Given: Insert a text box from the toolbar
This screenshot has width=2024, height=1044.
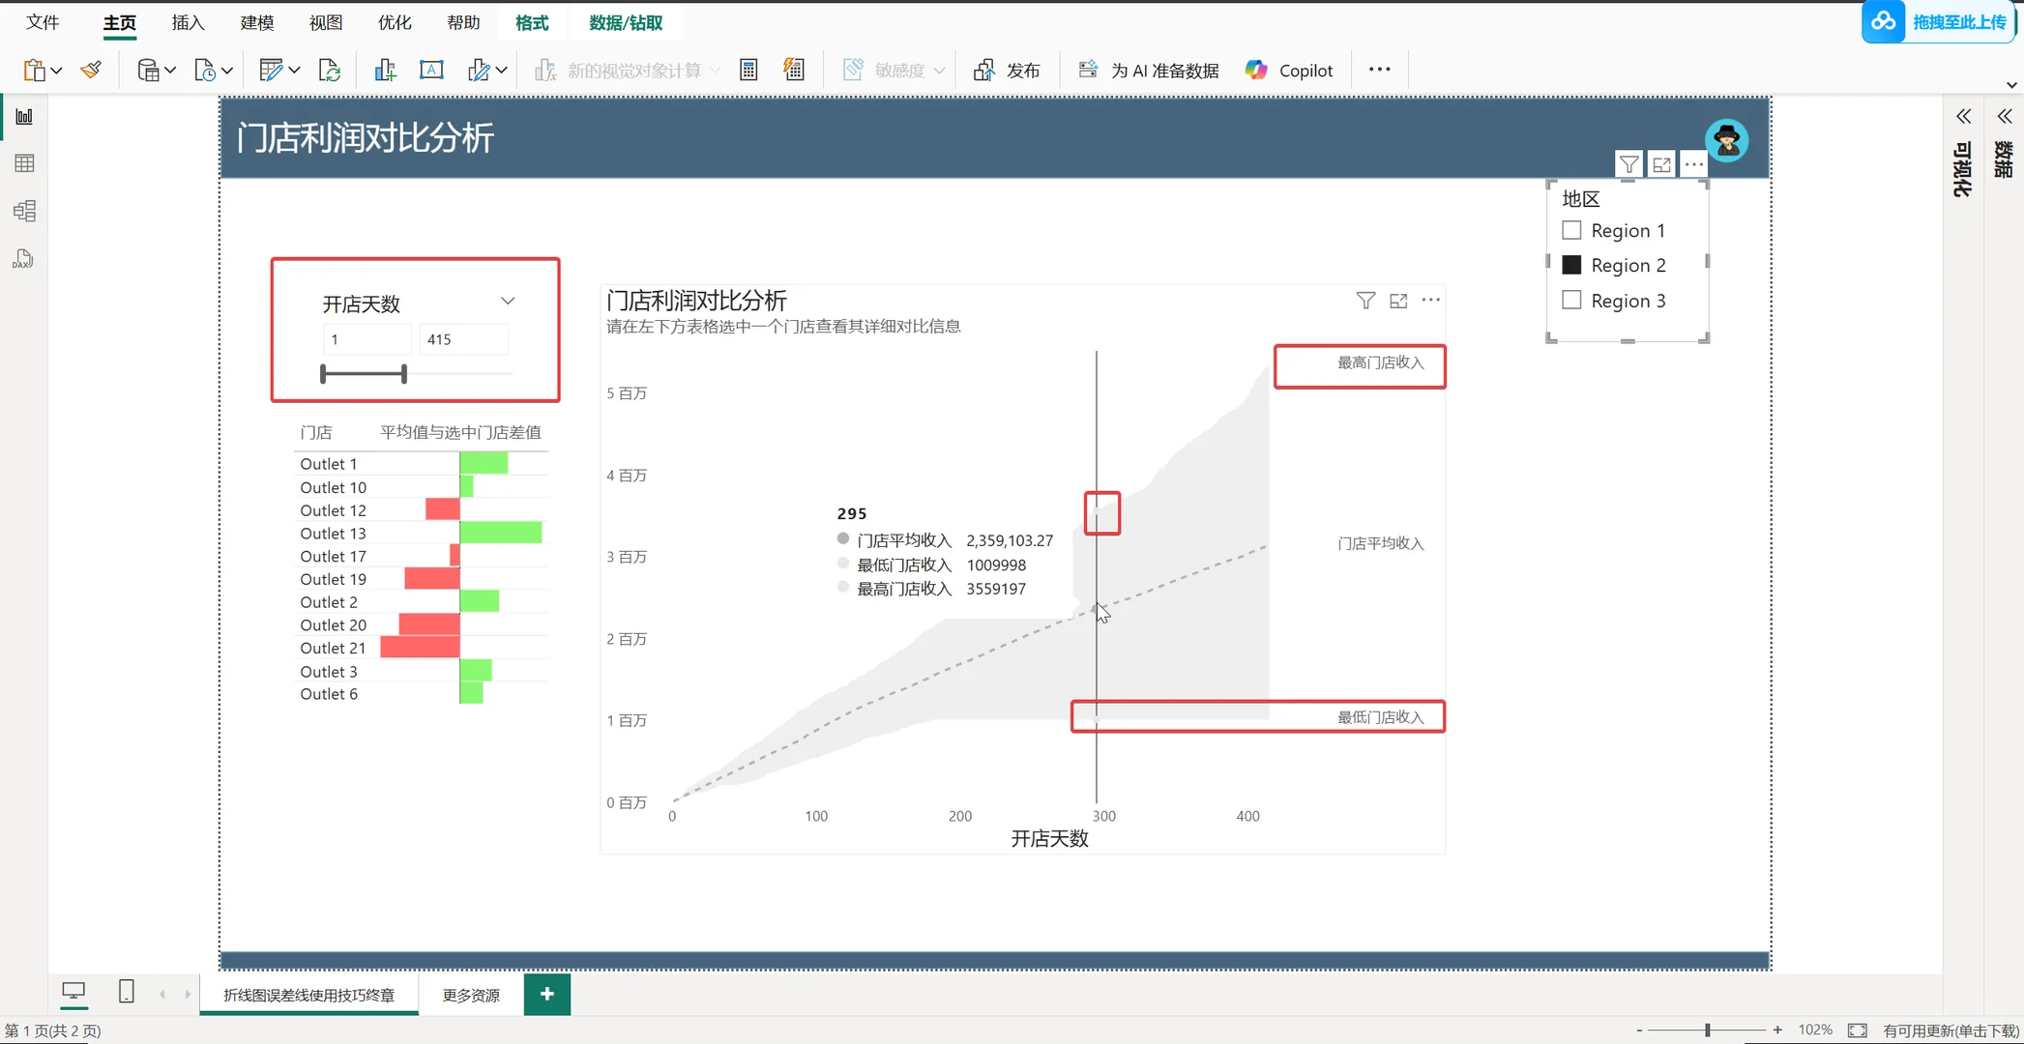Looking at the screenshot, I should pos(431,69).
